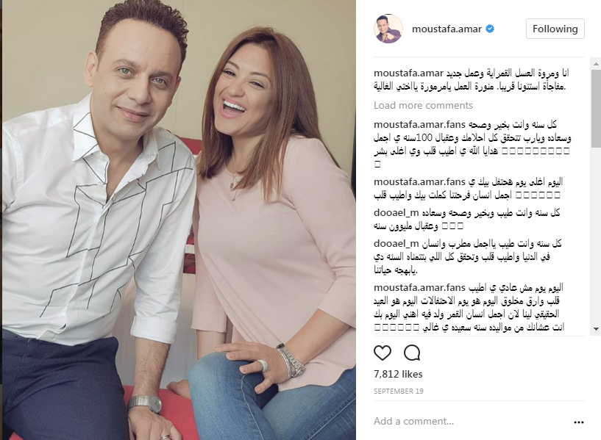Focus the Add a comment field
This screenshot has width=601, height=440.
point(471,421)
